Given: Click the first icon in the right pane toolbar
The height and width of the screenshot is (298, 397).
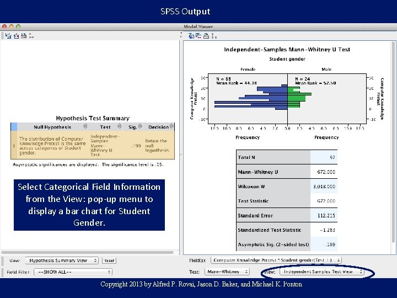Looking at the screenshot, I should pyautogui.click(x=191, y=36).
